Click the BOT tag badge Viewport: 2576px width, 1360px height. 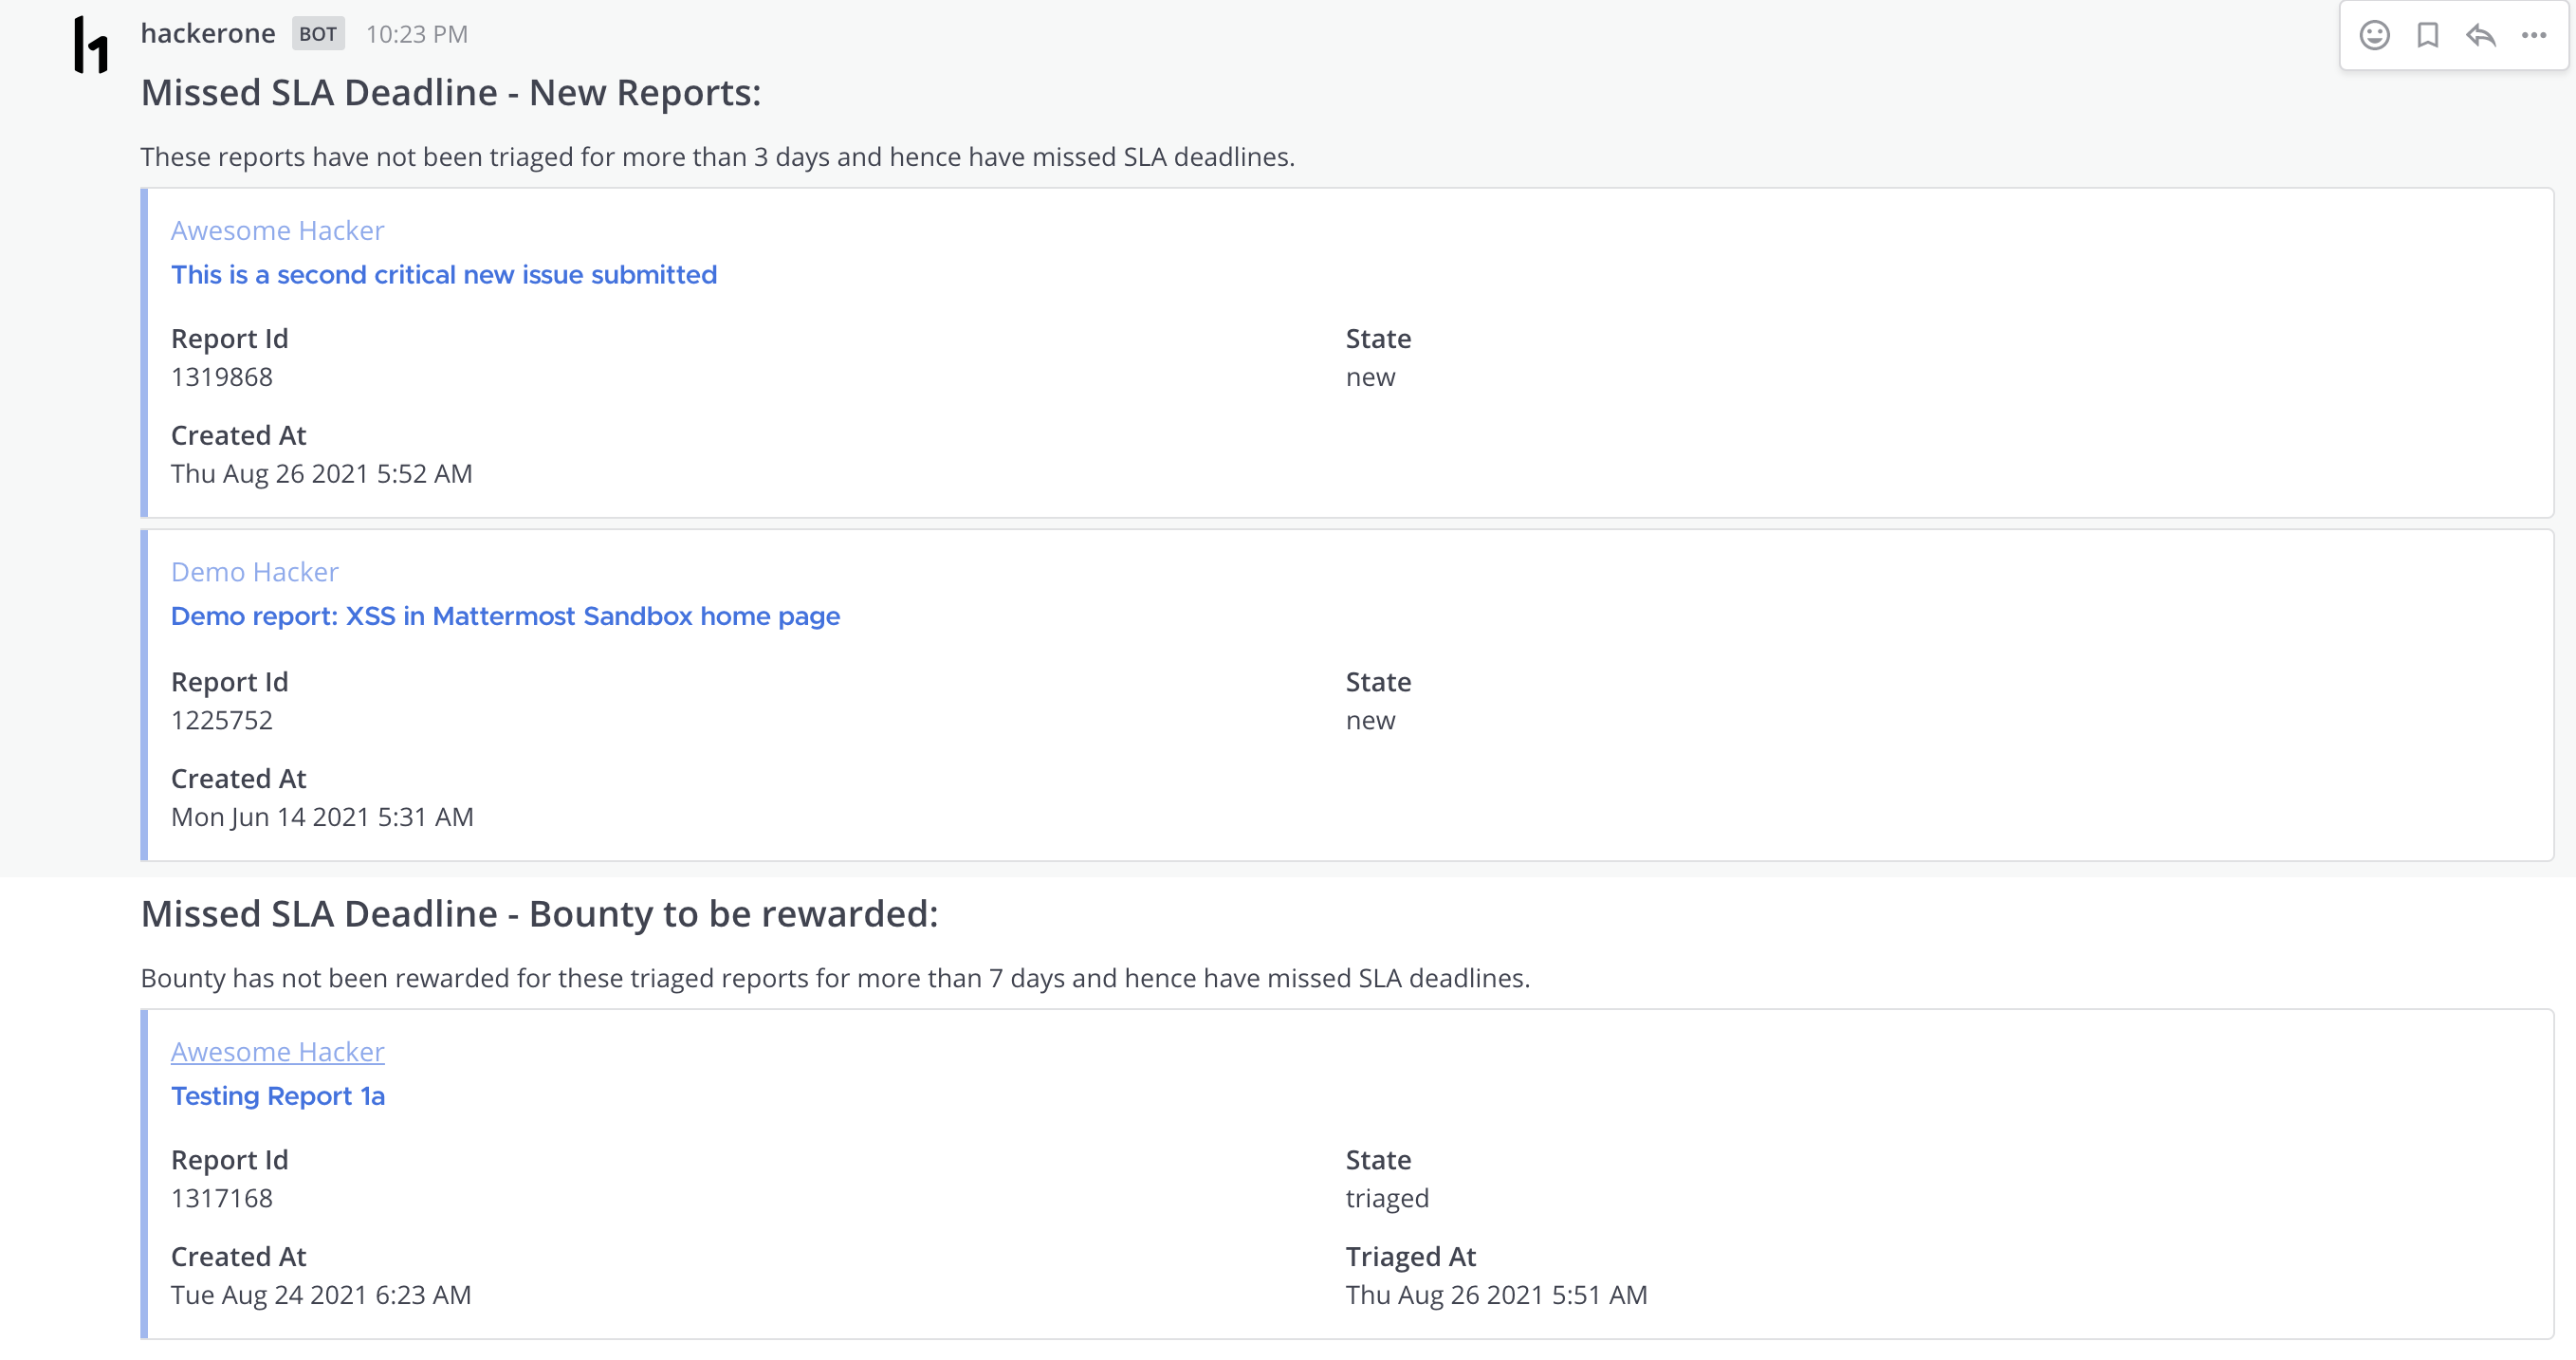point(318,33)
